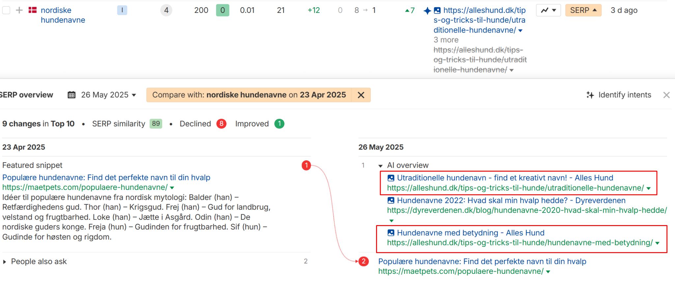Expand the People also ask section
Viewport: 675px width, 282px height.
[x=5, y=262]
